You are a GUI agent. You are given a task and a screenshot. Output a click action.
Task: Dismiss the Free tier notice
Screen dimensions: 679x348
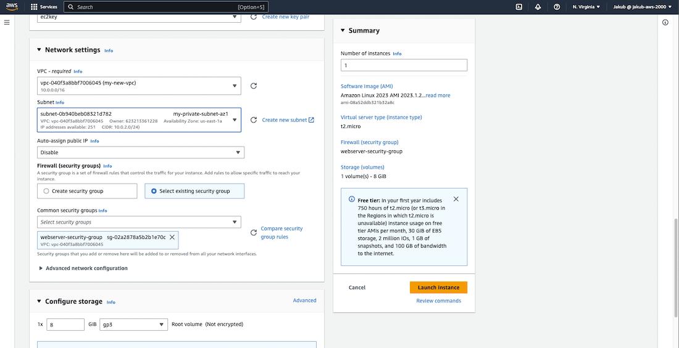pos(456,200)
